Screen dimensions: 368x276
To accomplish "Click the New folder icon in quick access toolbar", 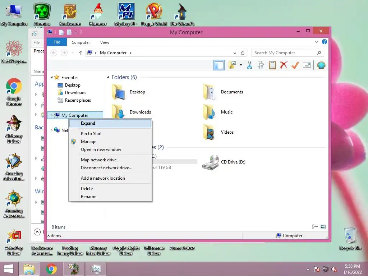I will click(x=69, y=32).
